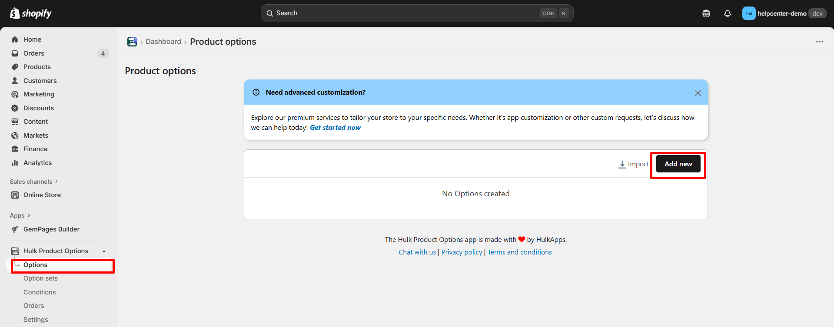Follow the Get started now link

(335, 128)
